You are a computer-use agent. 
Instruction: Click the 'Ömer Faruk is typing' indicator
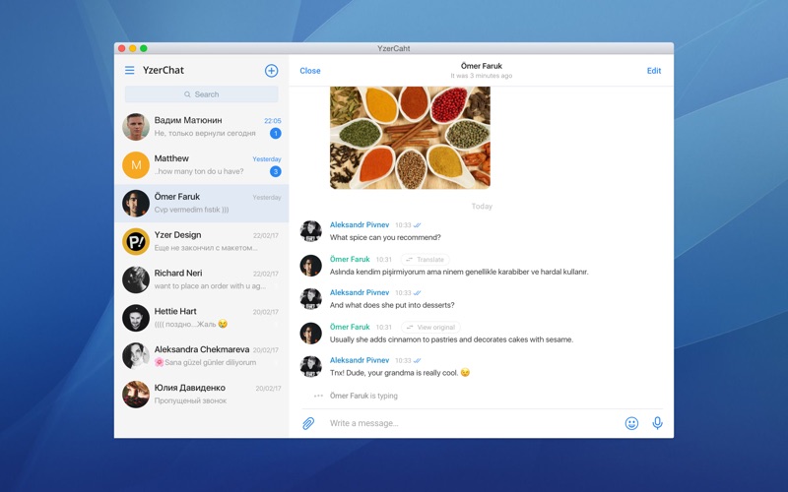coord(363,396)
